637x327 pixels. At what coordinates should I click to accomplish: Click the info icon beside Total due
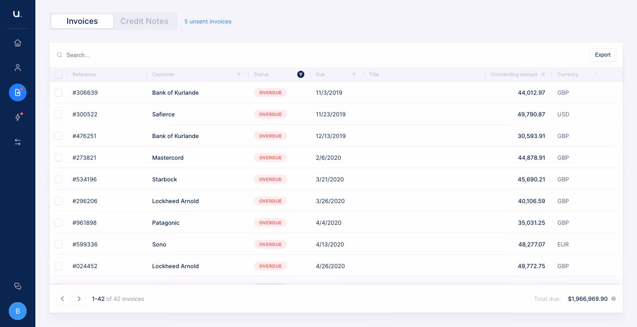click(x=614, y=299)
